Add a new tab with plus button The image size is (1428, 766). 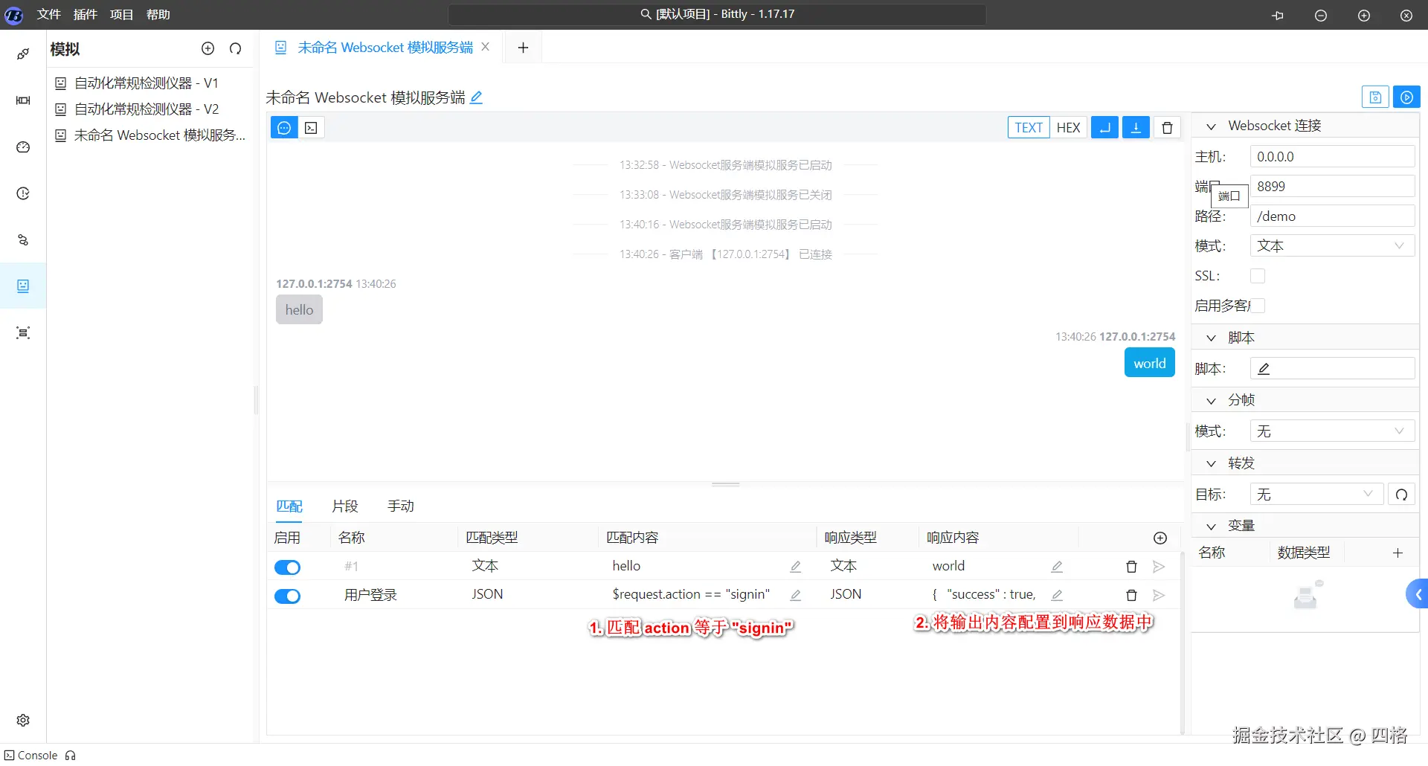tap(523, 48)
